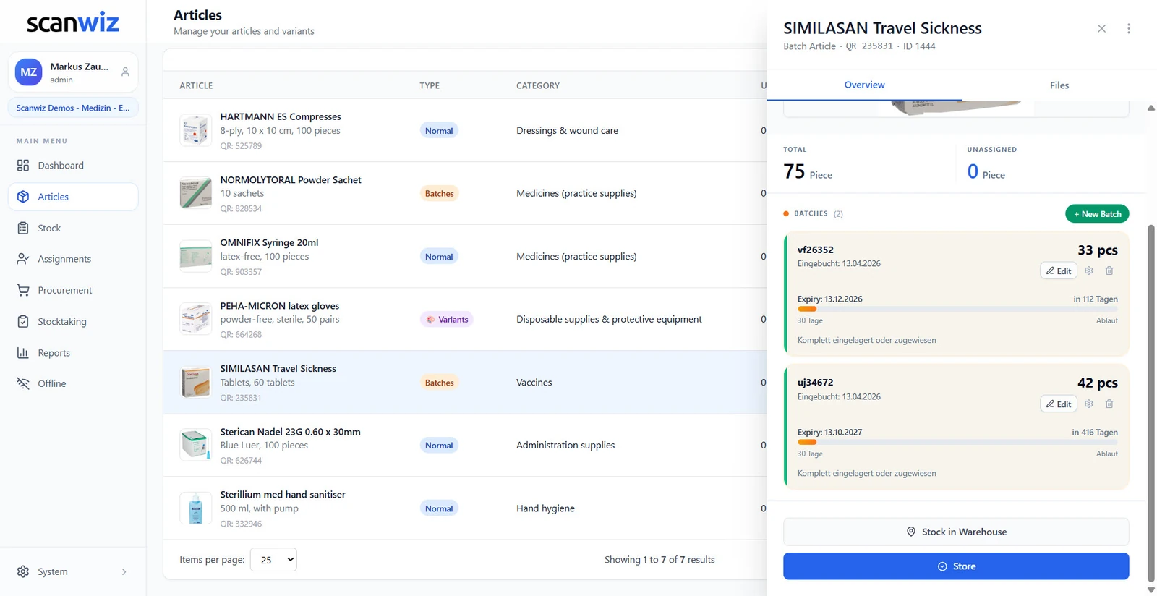Delete batch uj34672 with trash icon
Viewport: 1157px width, 596px height.
click(x=1109, y=404)
